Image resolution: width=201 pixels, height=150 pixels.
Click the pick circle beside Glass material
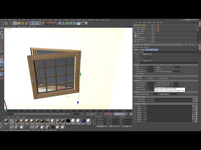(x=196, y=106)
